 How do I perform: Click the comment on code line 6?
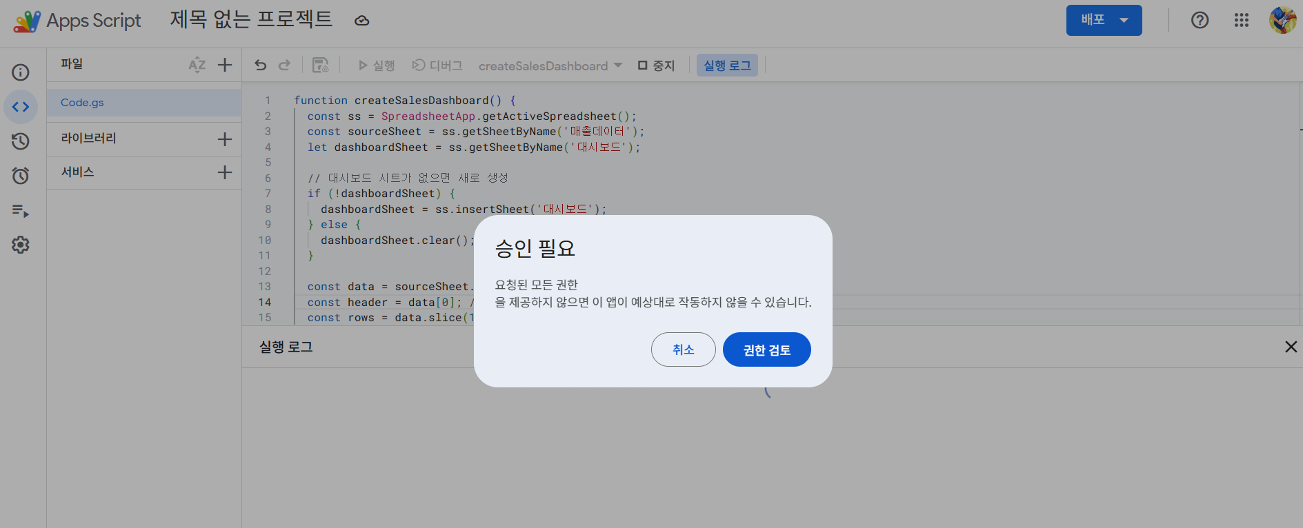click(x=408, y=179)
